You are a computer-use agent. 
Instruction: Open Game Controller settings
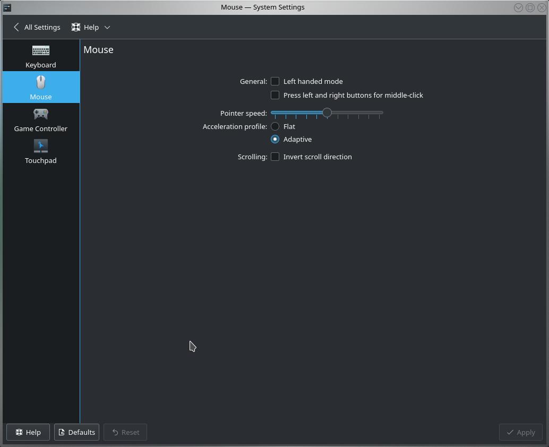(41, 119)
